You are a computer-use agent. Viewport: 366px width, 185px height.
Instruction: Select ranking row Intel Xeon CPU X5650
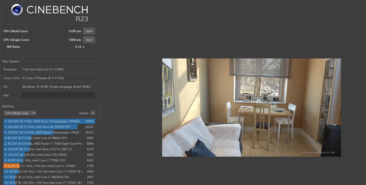(49, 155)
